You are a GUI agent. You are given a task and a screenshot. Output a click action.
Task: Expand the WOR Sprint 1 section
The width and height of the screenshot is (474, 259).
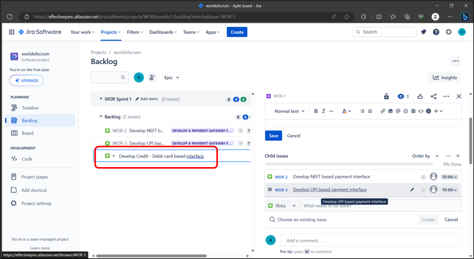click(x=101, y=99)
